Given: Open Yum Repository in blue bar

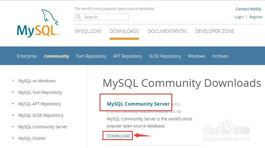Looking at the screenshot, I should point(91,56).
